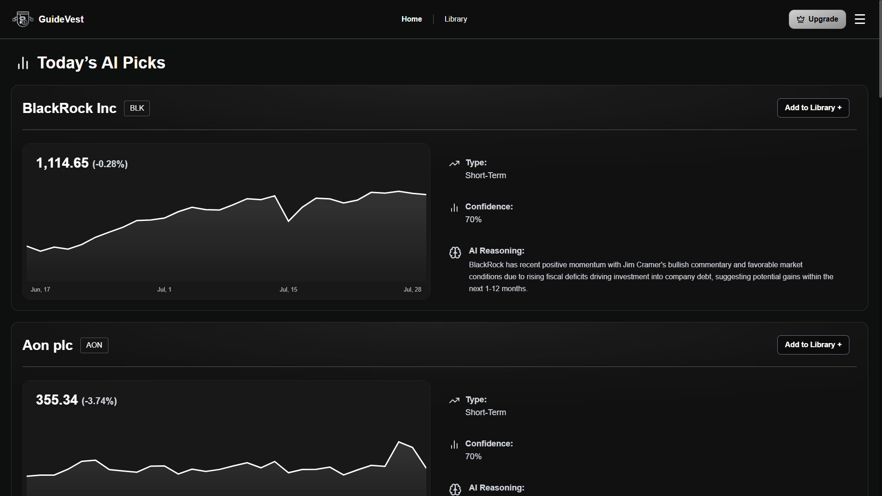Click the bars icon next to Aon Confidence
The height and width of the screenshot is (496, 882).
coord(454,445)
